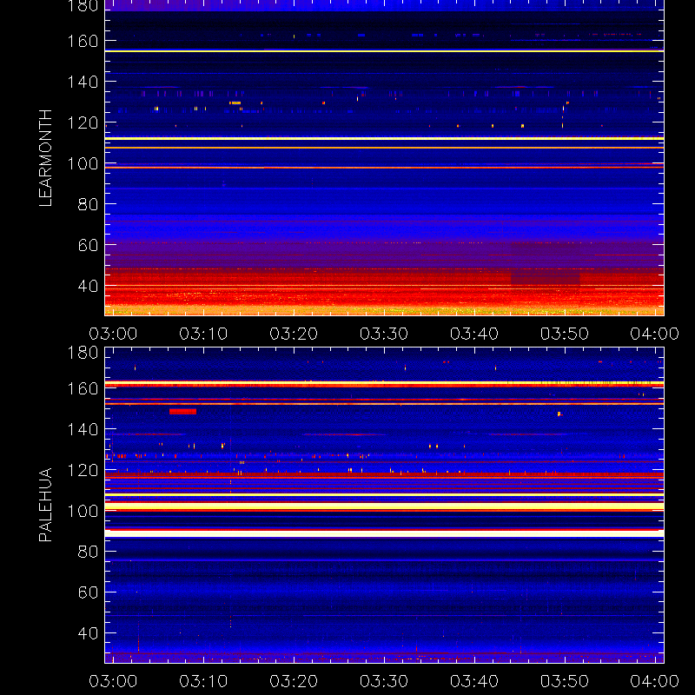Click the darker rectangular patch in LEARMONTH spectrogram

tap(546, 263)
